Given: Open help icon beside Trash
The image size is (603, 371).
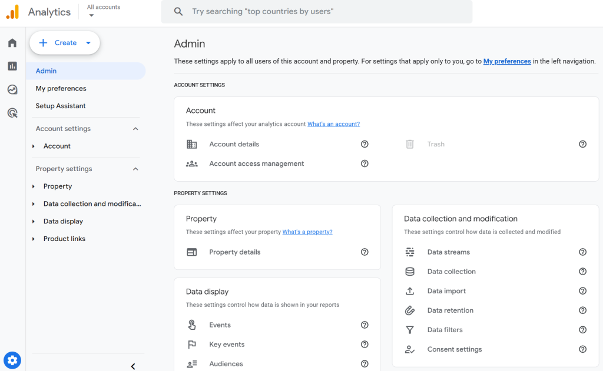Looking at the screenshot, I should [582, 144].
